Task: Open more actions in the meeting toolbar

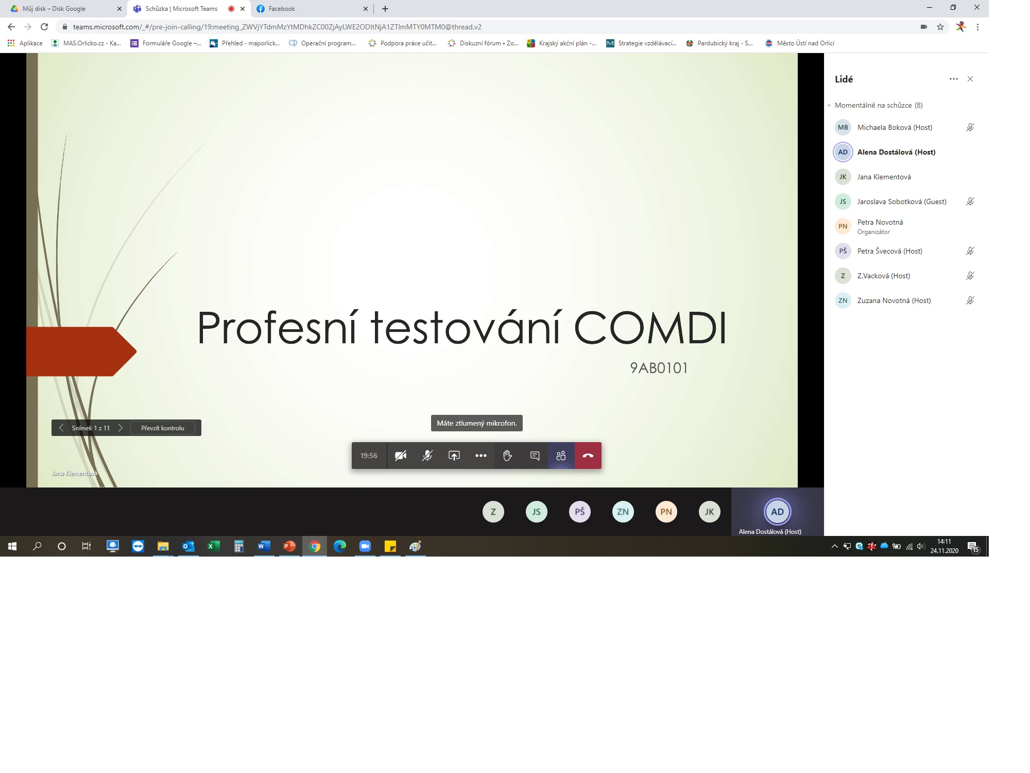Action: coord(480,456)
